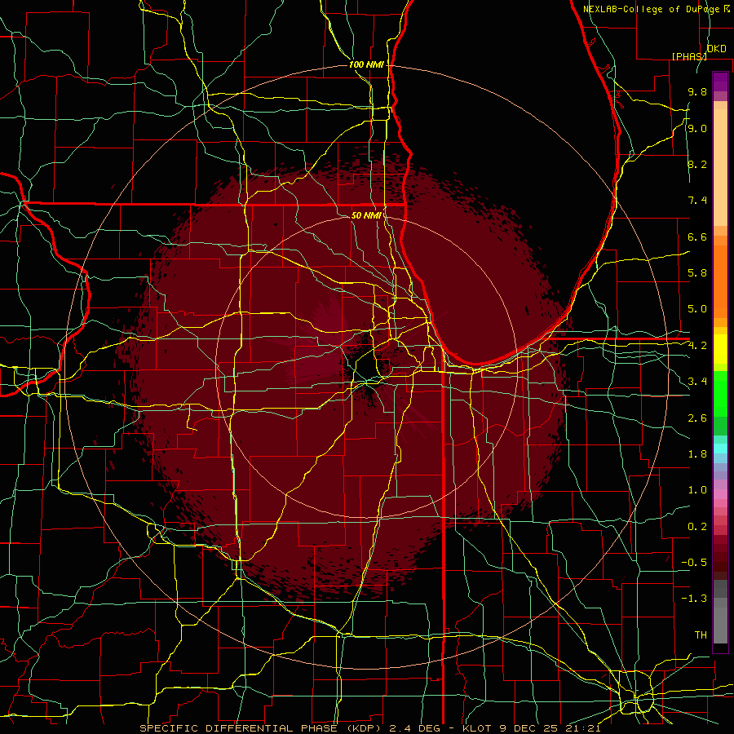Click the 50 NMI range ring label
Image resolution: width=734 pixels, height=734 pixels.
[x=366, y=215]
